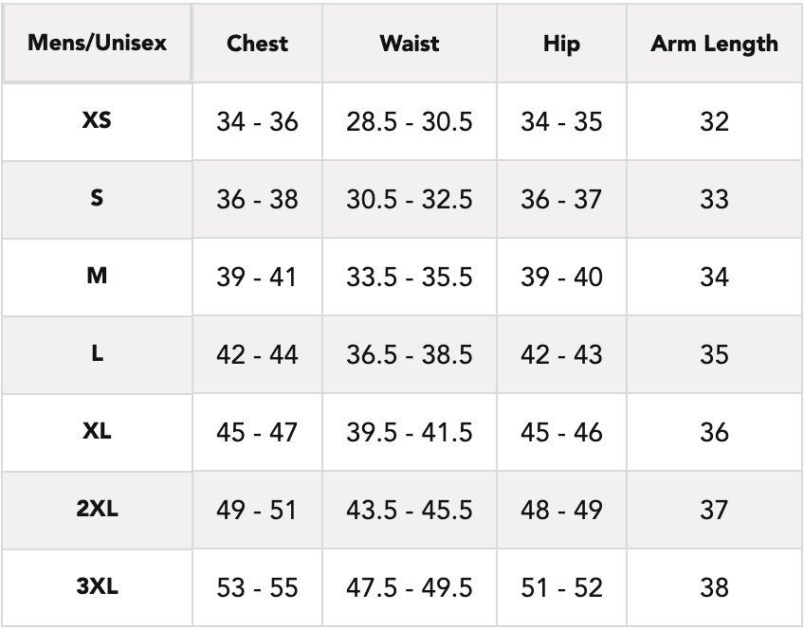Click chest measurement 34 - 36 cell
This screenshot has height=629, width=804.
point(257,122)
